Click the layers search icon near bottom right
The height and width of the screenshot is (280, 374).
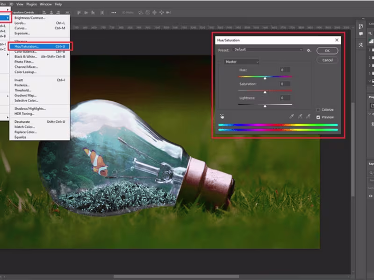(x=371, y=173)
